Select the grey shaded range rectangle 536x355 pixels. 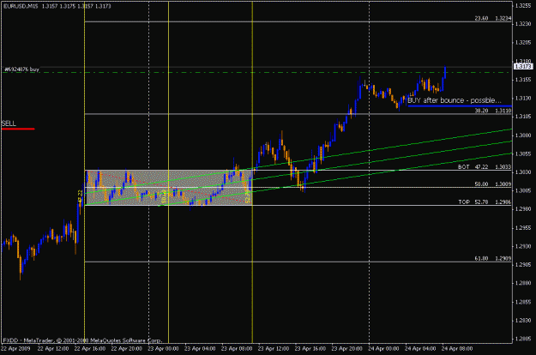pyautogui.click(x=169, y=188)
